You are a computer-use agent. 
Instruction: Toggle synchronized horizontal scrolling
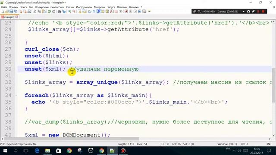(x=84, y=12)
